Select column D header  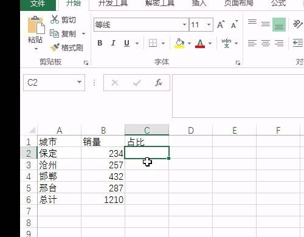[x=191, y=130]
